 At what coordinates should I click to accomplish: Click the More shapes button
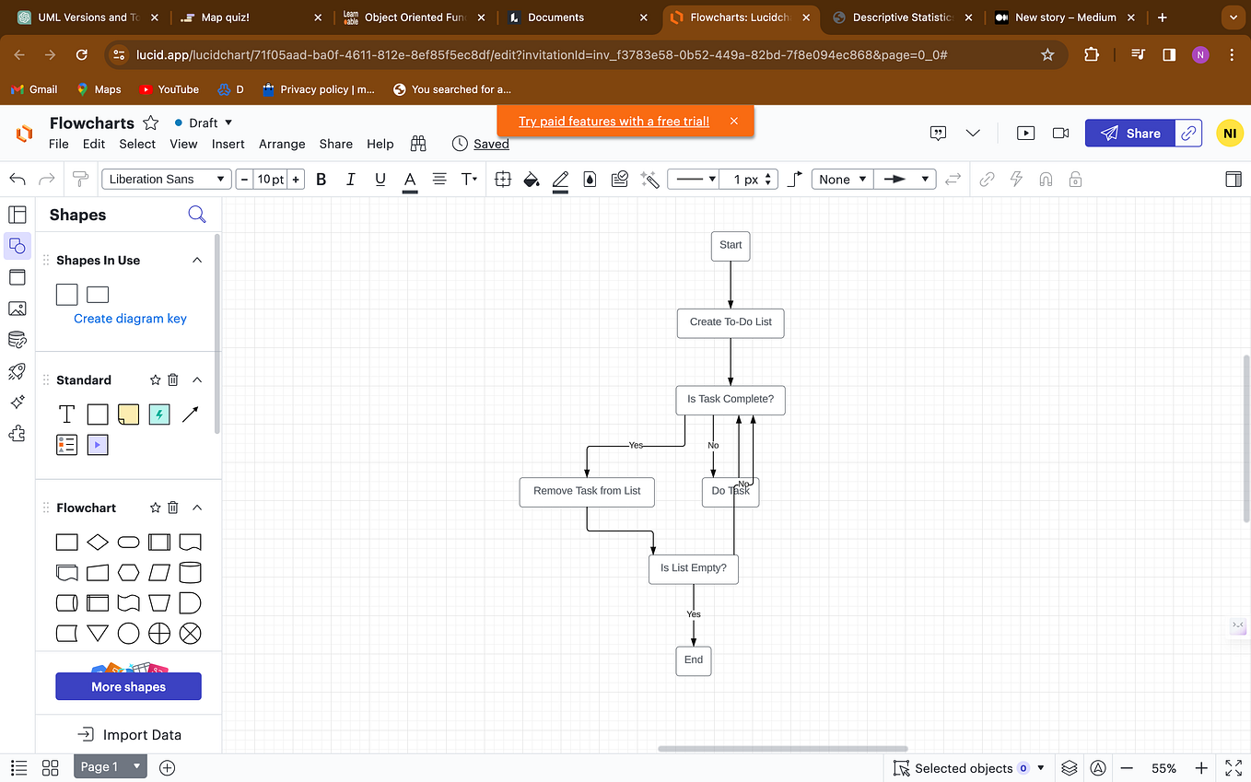click(128, 686)
